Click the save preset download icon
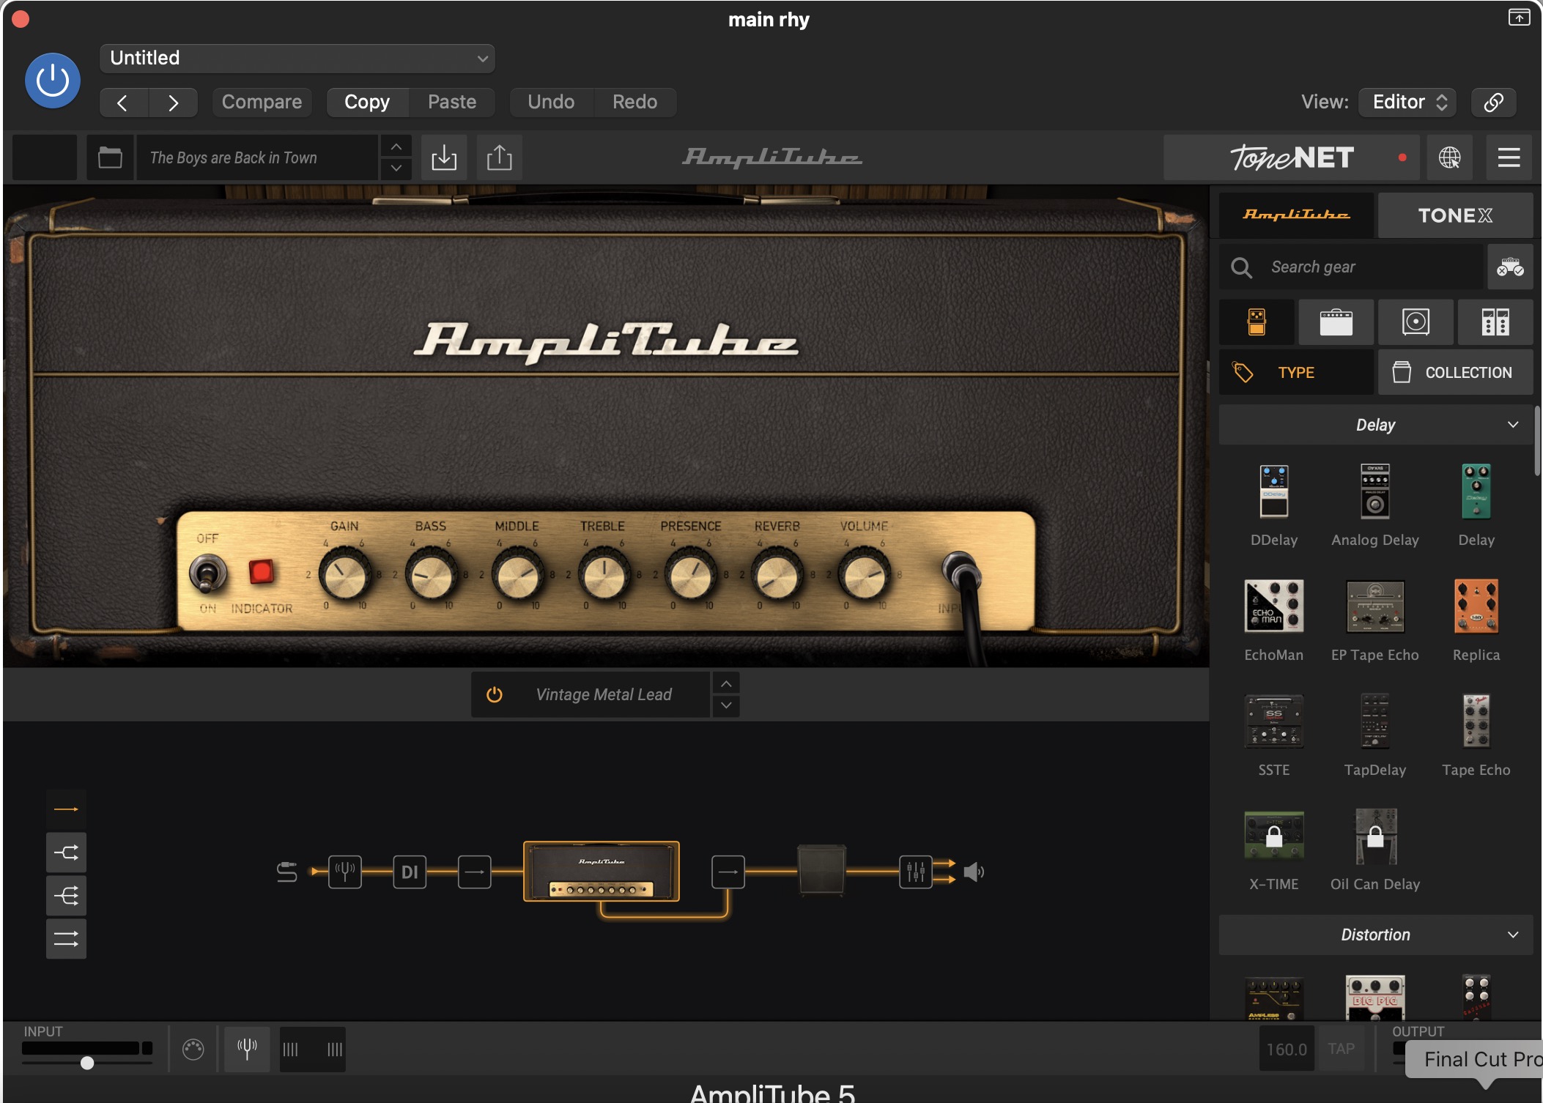 coord(444,157)
